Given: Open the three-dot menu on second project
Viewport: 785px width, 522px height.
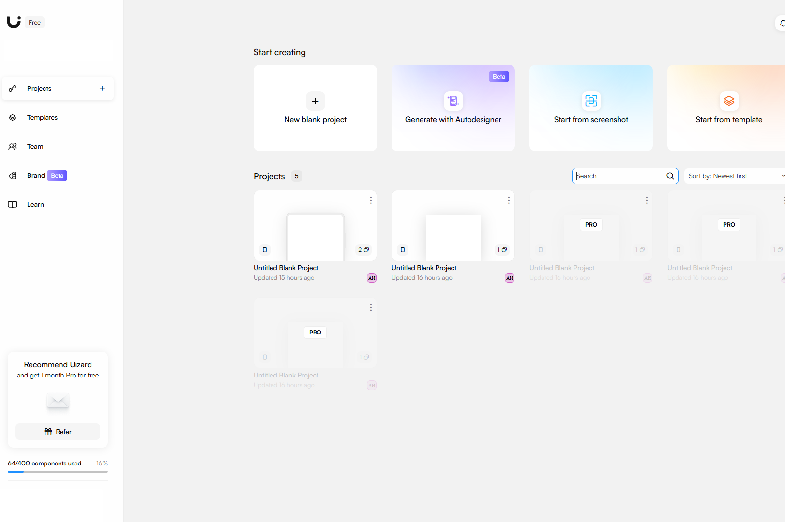Looking at the screenshot, I should (x=509, y=200).
